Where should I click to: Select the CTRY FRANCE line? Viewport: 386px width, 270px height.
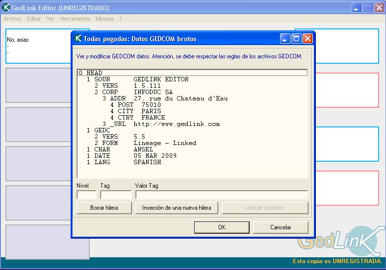[192, 118]
